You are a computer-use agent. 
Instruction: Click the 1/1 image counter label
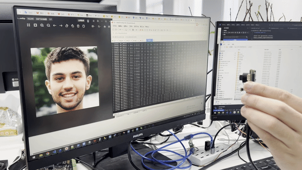pyautogui.click(x=50, y=19)
